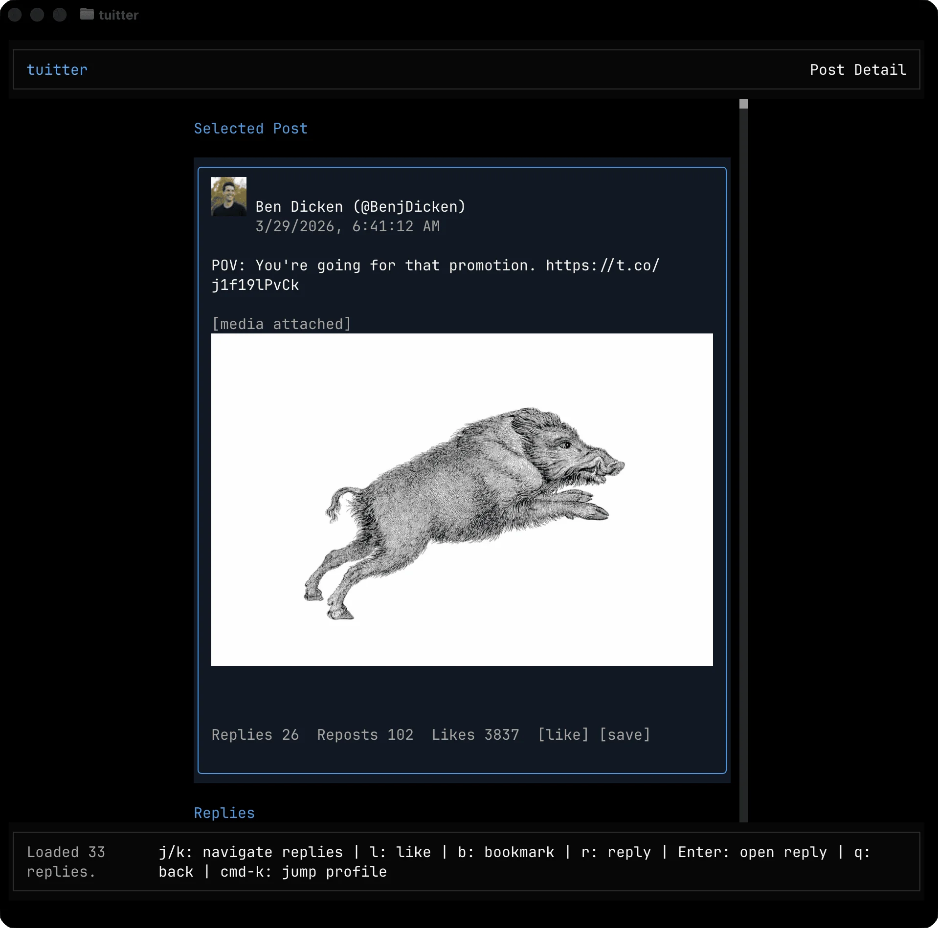Click the 'Reposts 102' count
Screen dimensions: 938x928
point(365,735)
